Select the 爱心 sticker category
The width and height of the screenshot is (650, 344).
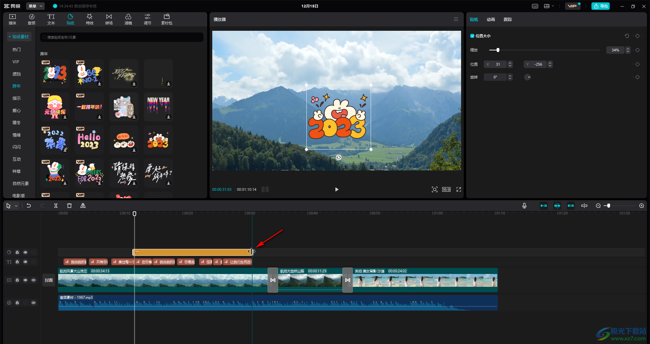(17, 110)
